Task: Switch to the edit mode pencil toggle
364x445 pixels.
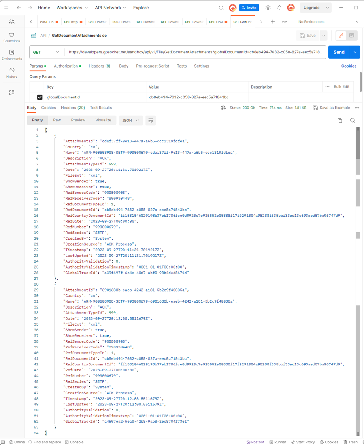Action: click(x=341, y=36)
